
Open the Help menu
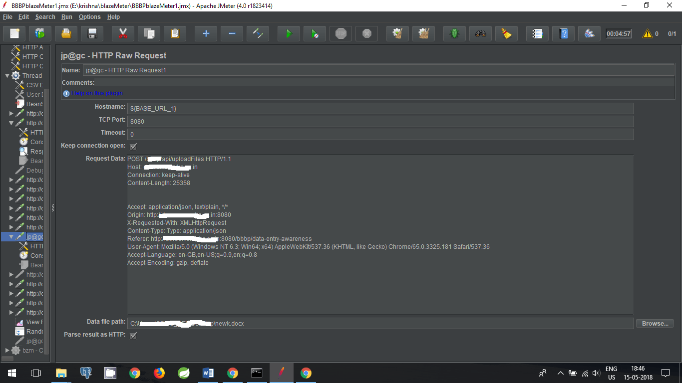tap(113, 17)
